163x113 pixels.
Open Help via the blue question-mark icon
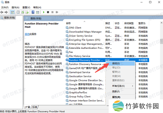point(33,12)
